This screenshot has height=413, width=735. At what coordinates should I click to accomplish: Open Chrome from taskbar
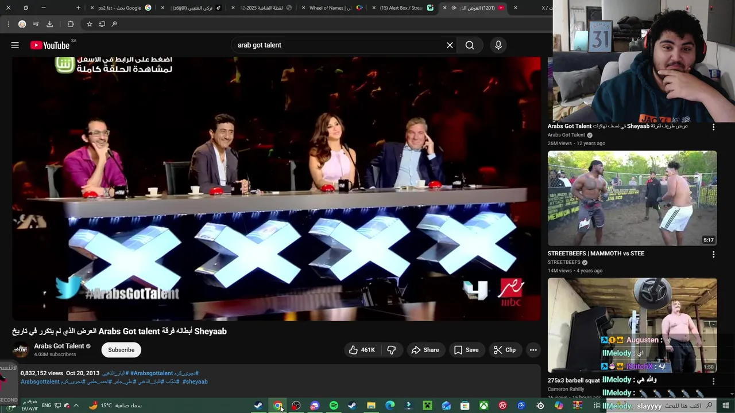click(278, 406)
